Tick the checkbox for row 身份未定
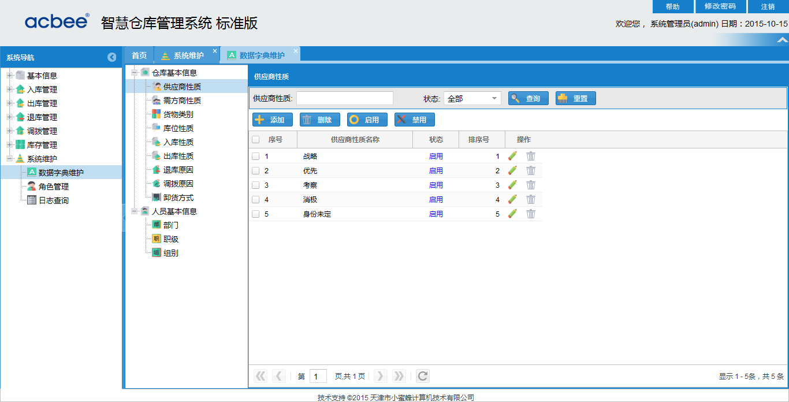The image size is (789, 402). click(x=255, y=214)
